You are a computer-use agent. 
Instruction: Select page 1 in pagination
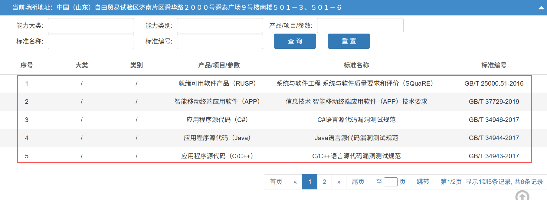(310, 182)
